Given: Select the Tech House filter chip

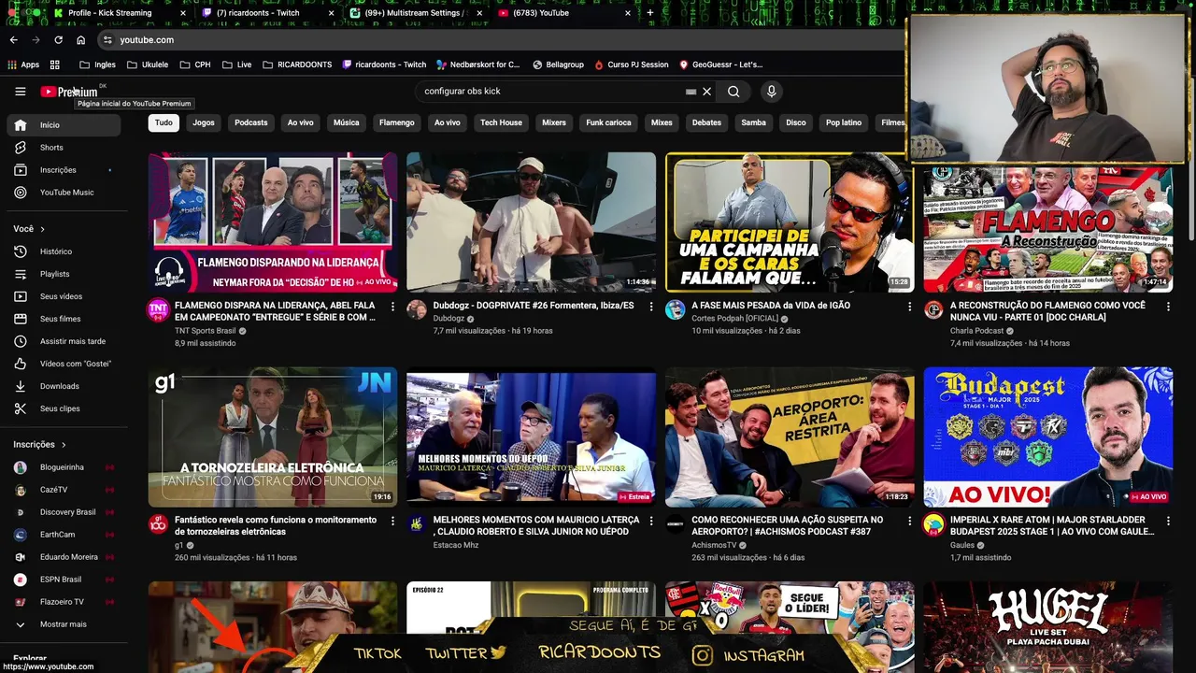Looking at the screenshot, I should [x=501, y=122].
